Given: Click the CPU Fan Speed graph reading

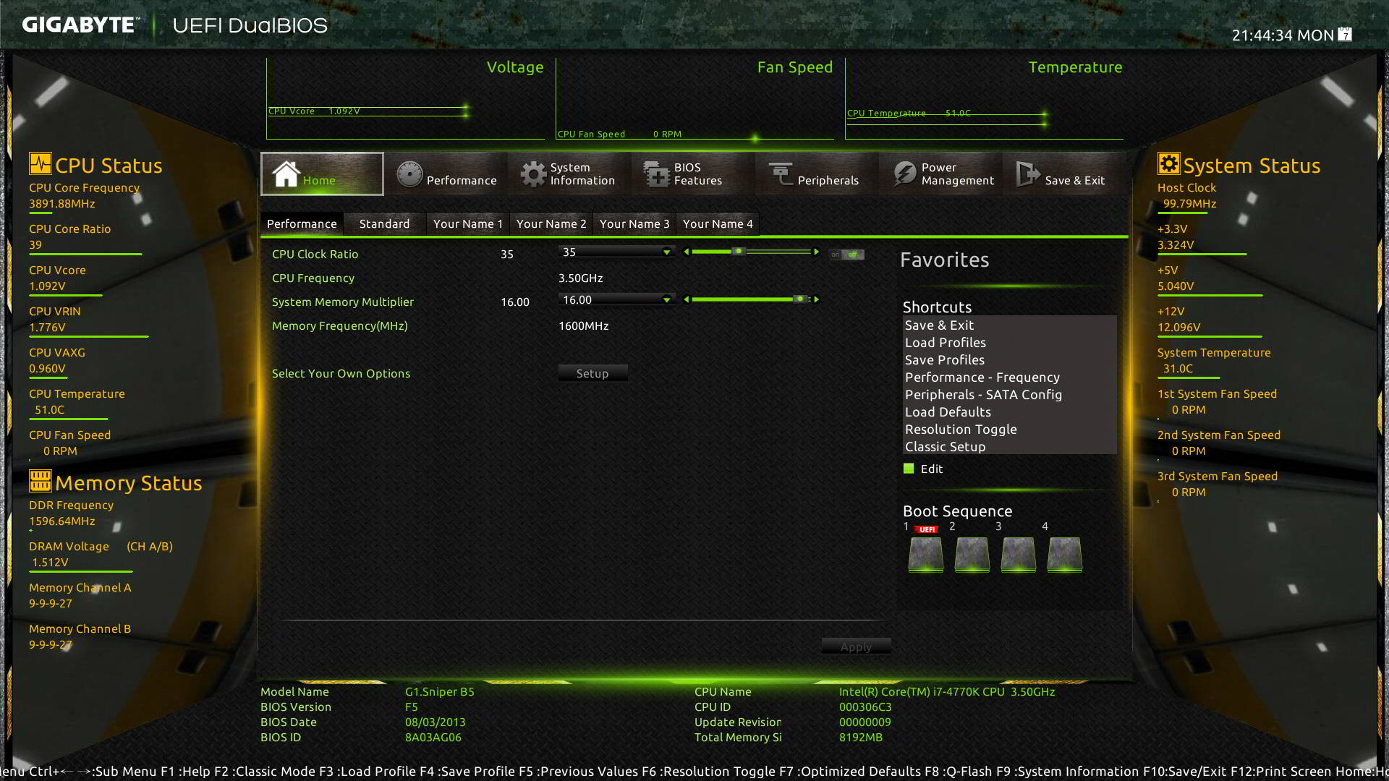Looking at the screenshot, I should (x=619, y=135).
